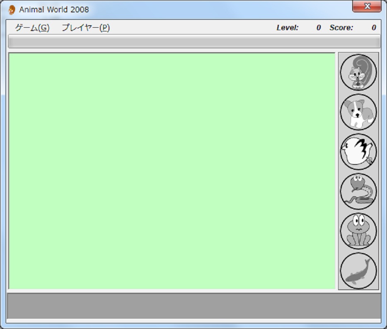Open the ゲーム(G) menu

(32, 28)
